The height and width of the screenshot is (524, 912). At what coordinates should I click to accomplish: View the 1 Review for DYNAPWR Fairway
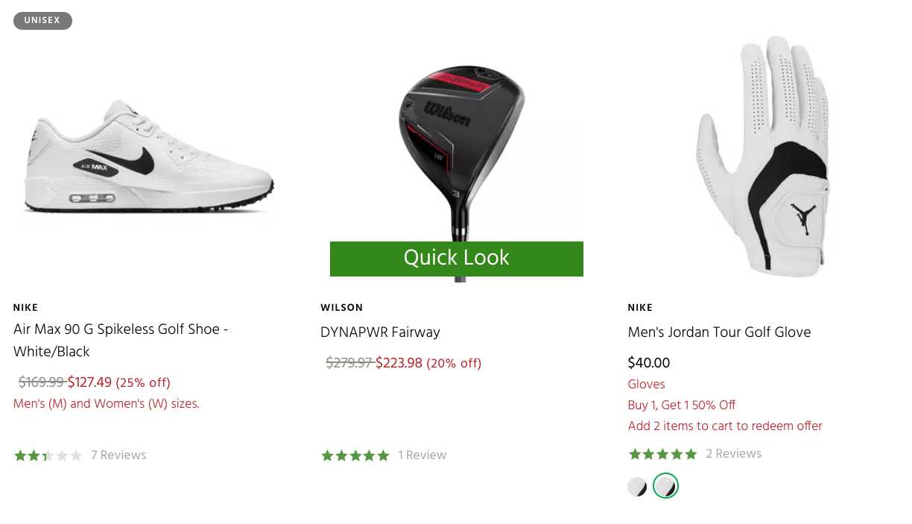[422, 455]
